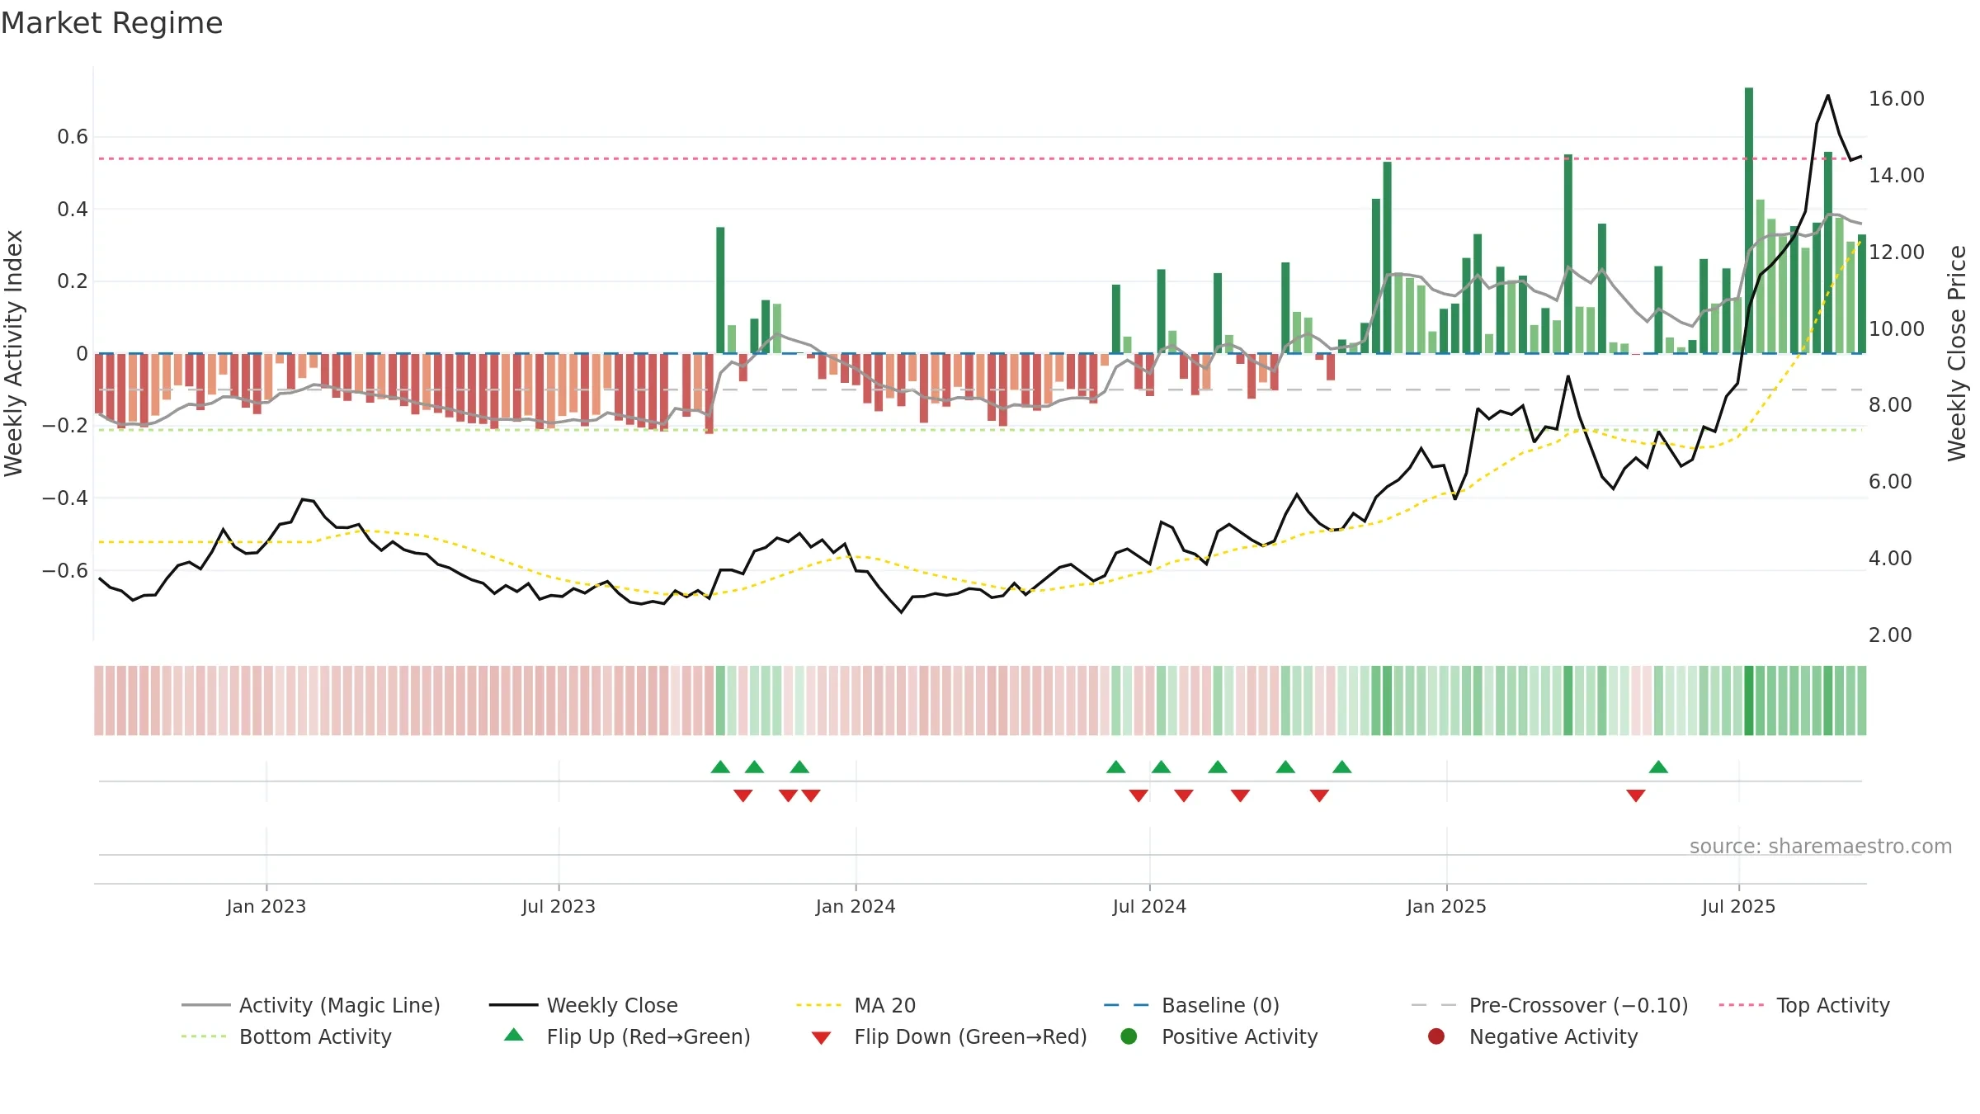Click the 6.00 price tick label
The width and height of the screenshot is (1980, 1114).
tap(1890, 482)
